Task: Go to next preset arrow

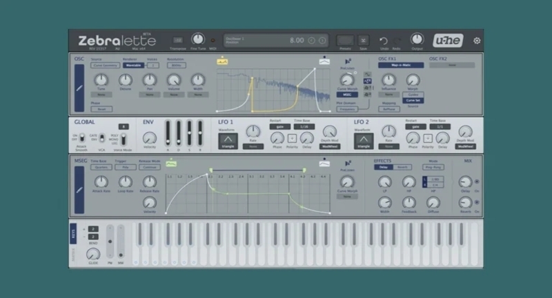Action: [322, 41]
